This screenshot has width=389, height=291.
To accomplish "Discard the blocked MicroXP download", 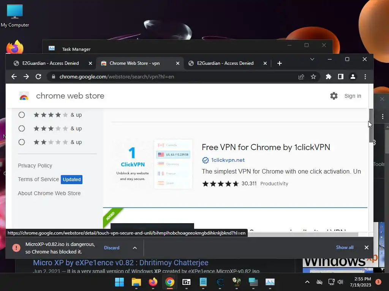I will pos(112,248).
